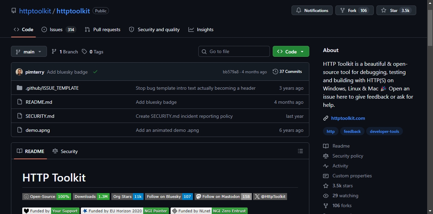Open the Insights tab
The image size is (433, 214).
click(x=201, y=29)
